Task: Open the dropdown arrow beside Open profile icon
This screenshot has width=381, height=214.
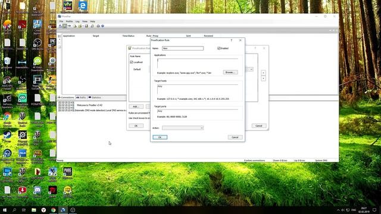Action: pyautogui.click(x=83, y=26)
